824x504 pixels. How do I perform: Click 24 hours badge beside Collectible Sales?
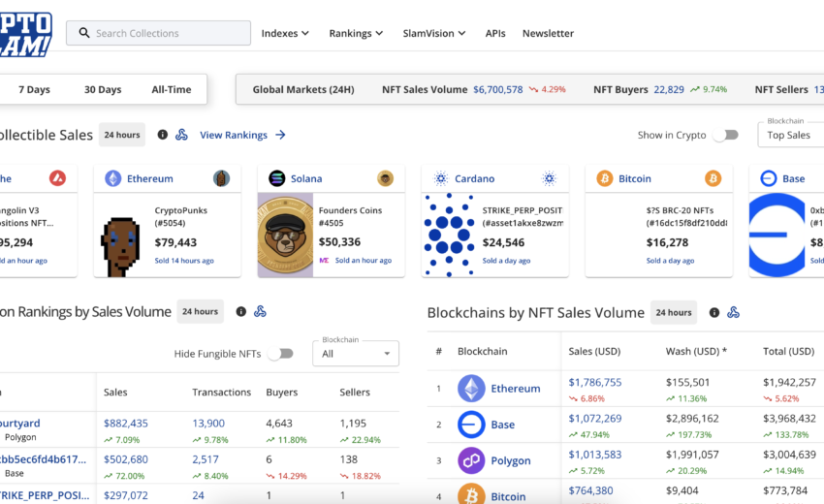[122, 135]
